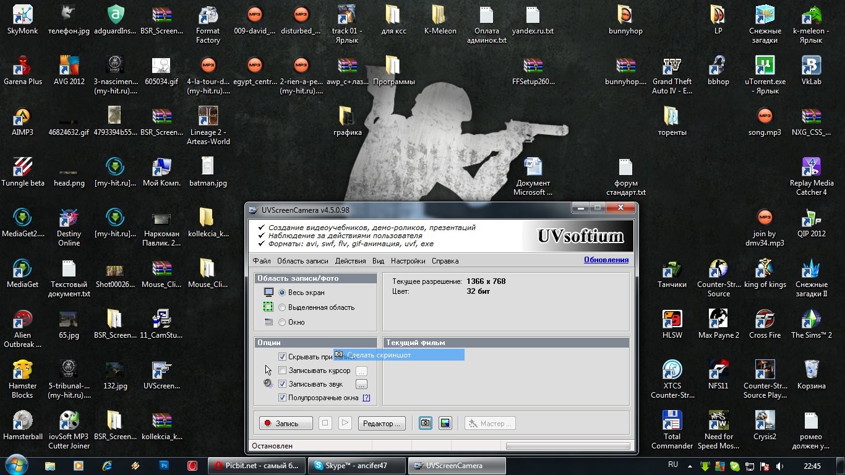Select the Destiny Online desktop icon
845x475 pixels.
click(x=69, y=228)
